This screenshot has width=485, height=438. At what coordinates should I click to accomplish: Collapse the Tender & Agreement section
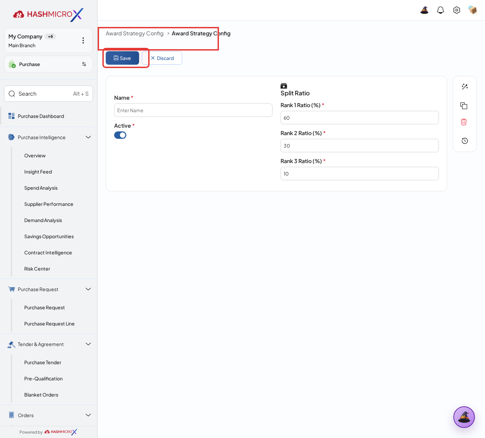tap(88, 344)
